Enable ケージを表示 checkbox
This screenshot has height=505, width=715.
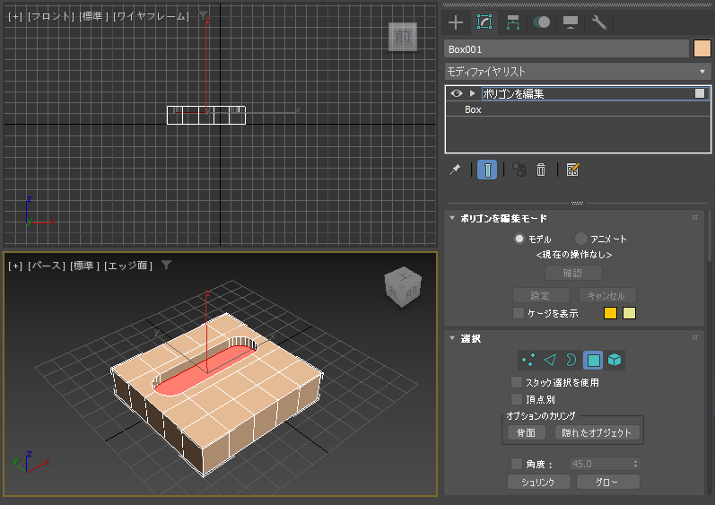518,314
